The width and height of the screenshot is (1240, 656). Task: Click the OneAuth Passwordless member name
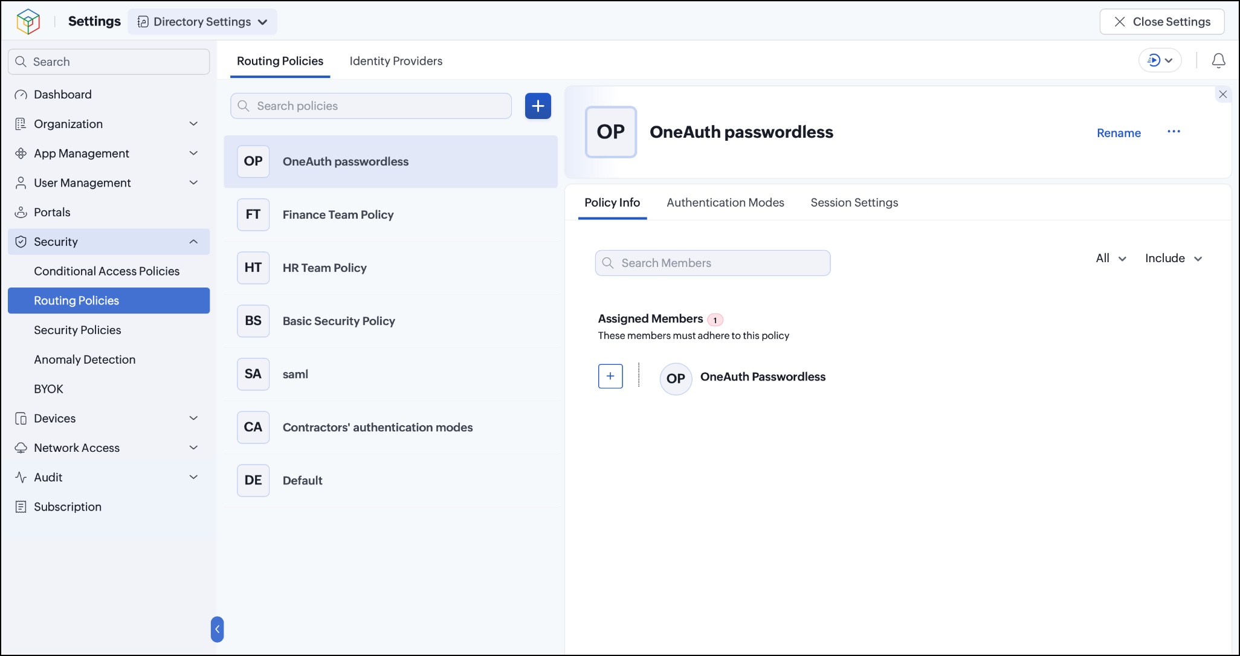(763, 377)
